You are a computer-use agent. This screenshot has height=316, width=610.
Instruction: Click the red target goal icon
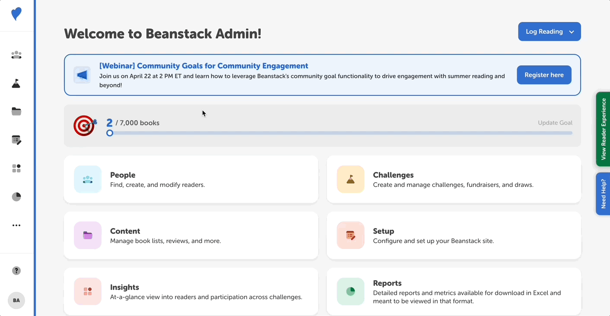pyautogui.click(x=84, y=126)
